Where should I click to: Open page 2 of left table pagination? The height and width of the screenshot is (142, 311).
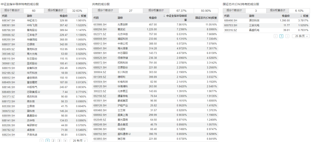(x=53, y=141)
